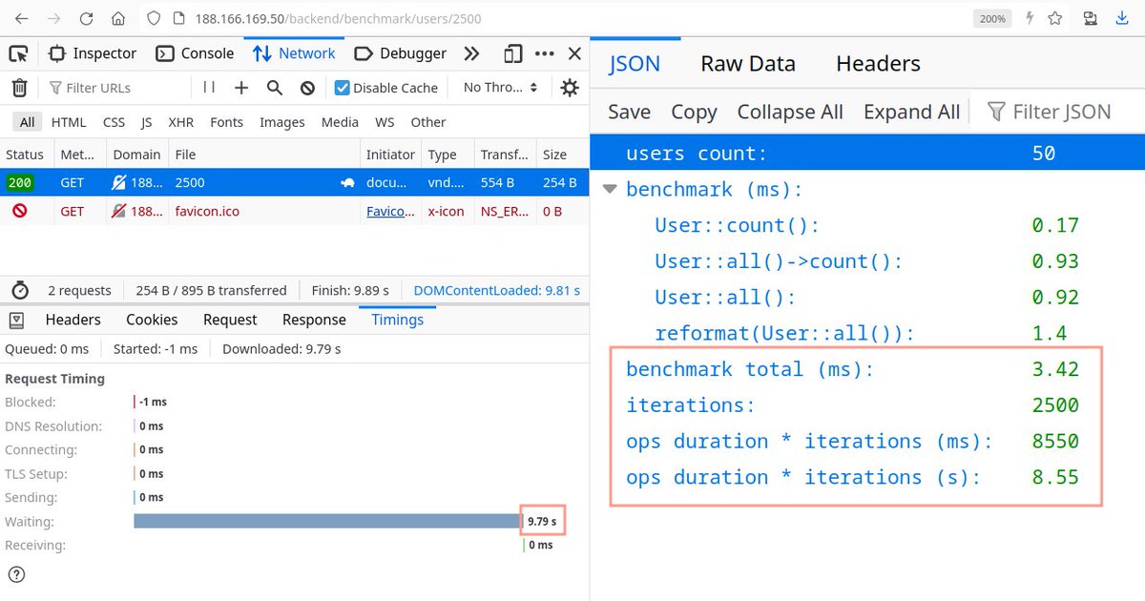Click the Copy JSON button
The width and height of the screenshot is (1145, 601).
tap(694, 112)
